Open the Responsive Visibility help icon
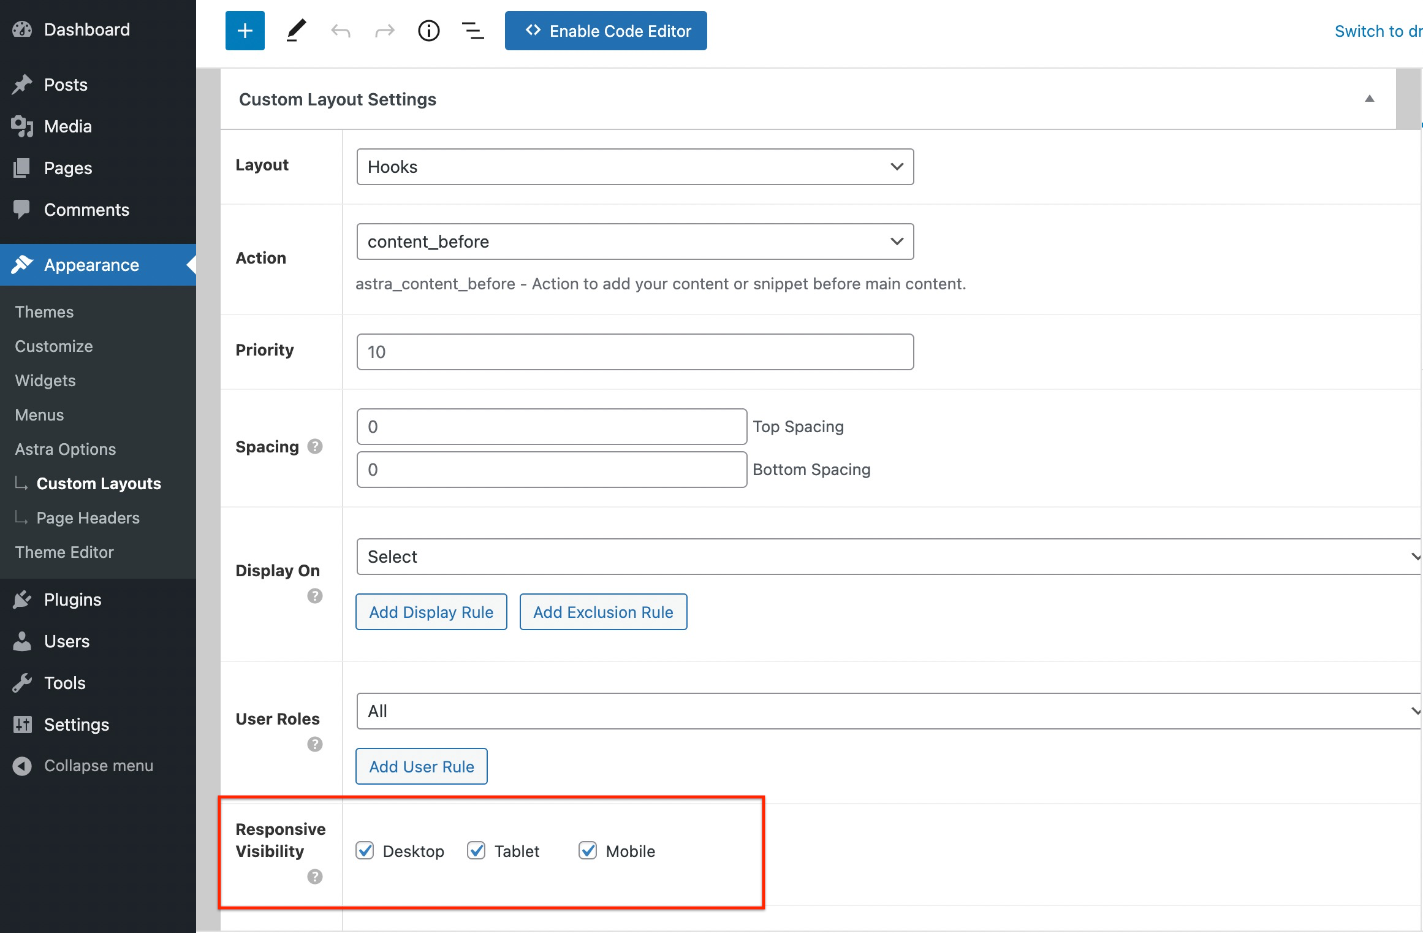Image resolution: width=1423 pixels, height=933 pixels. (x=315, y=877)
